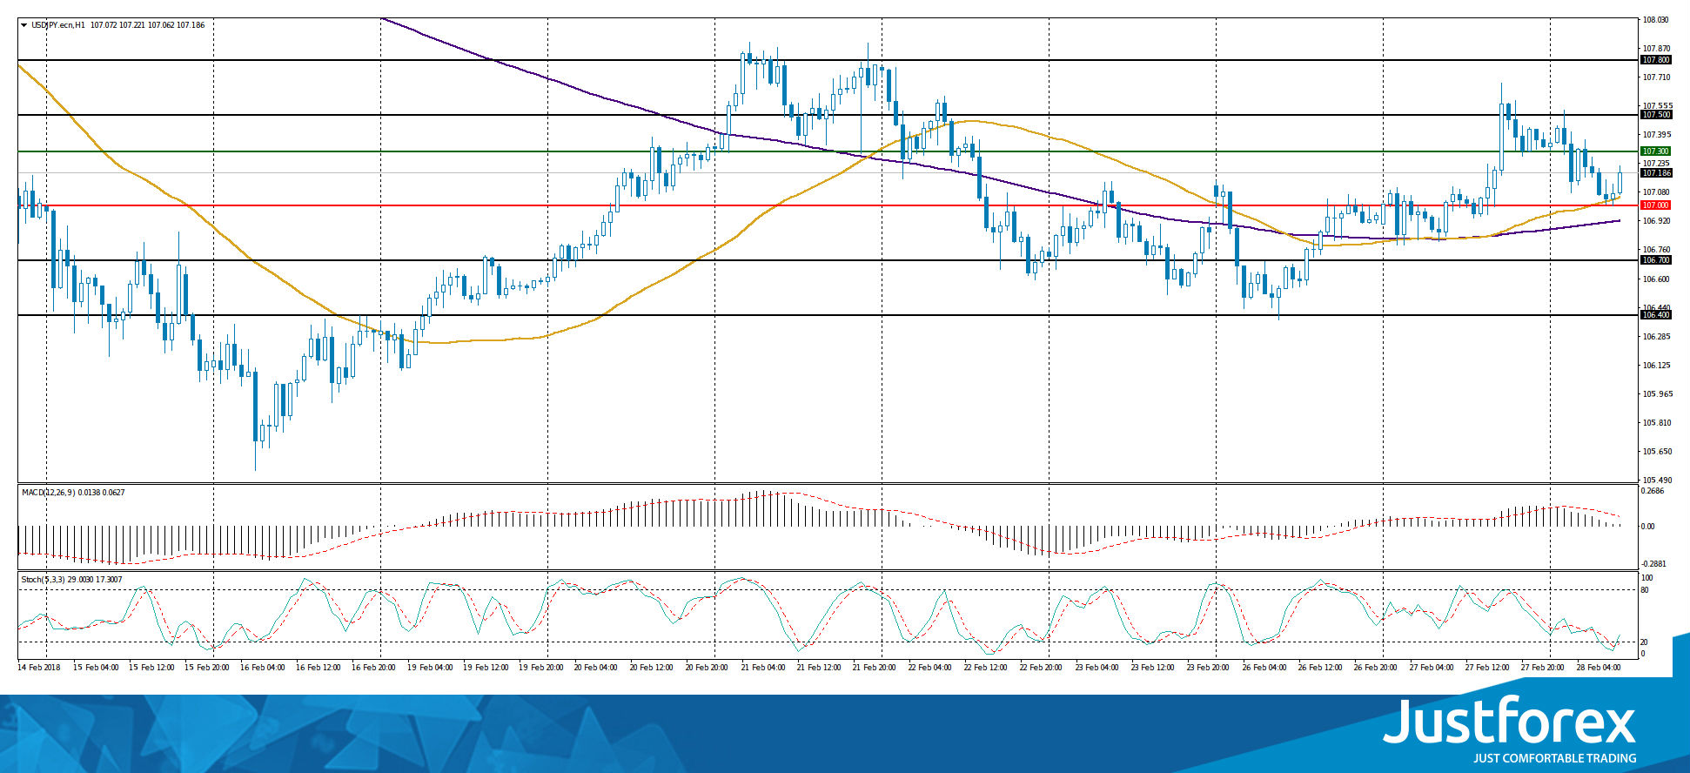The height and width of the screenshot is (773, 1690).
Task: Click the current price tag 107.186
Action: [1655, 173]
